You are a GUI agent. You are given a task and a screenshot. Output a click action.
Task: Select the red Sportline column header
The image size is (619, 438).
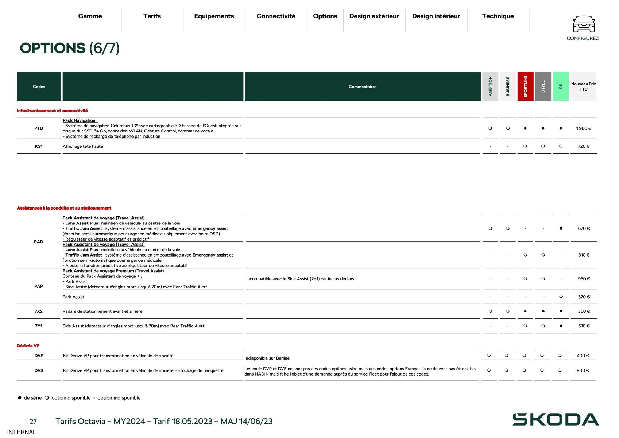click(526, 87)
